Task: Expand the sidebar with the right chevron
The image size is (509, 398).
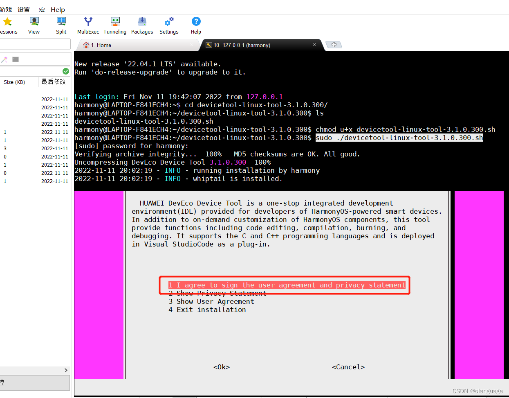Action: [65, 370]
